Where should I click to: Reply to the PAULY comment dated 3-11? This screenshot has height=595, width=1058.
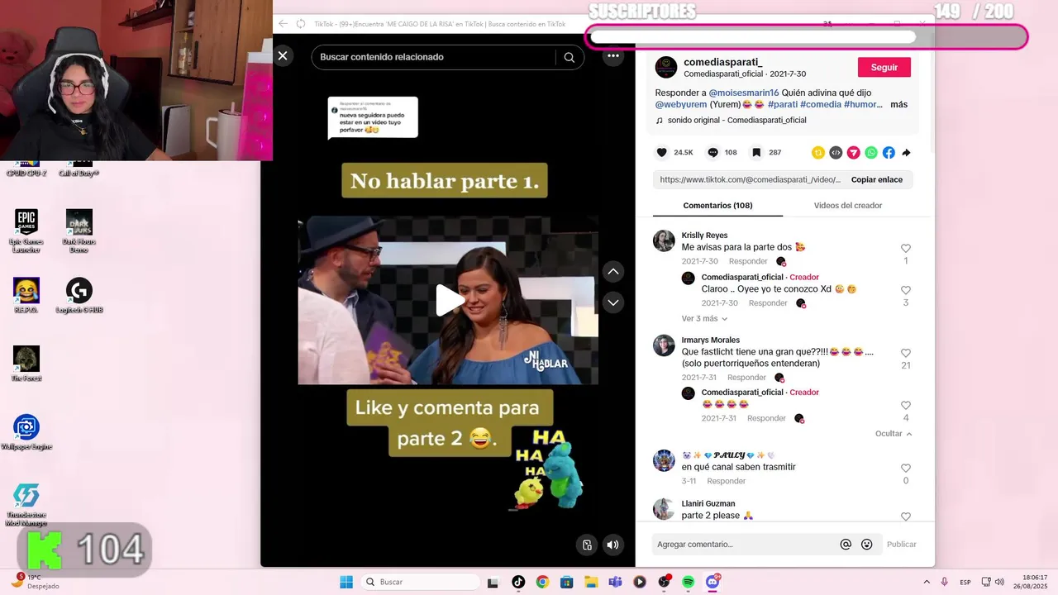click(726, 481)
